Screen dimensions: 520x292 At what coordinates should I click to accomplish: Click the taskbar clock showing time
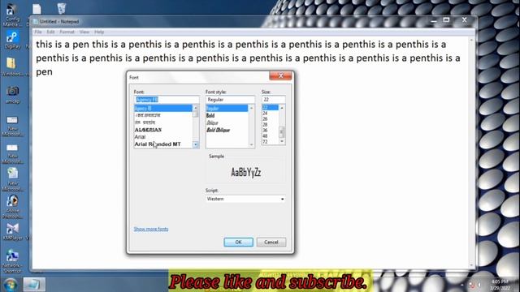click(500, 285)
